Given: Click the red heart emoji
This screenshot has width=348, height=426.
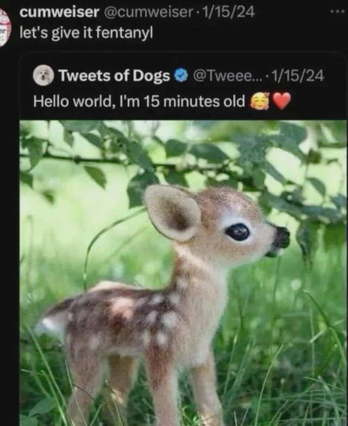Looking at the screenshot, I should (282, 101).
